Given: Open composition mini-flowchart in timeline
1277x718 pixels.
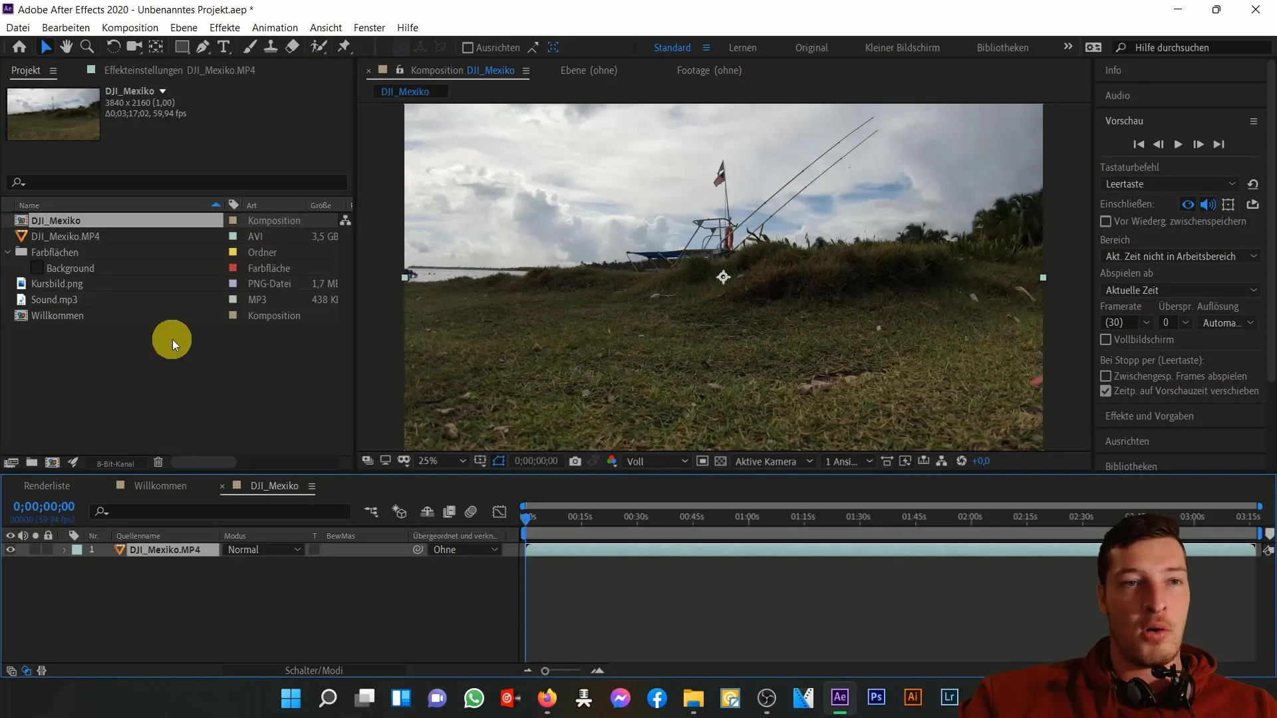Looking at the screenshot, I should (x=371, y=511).
